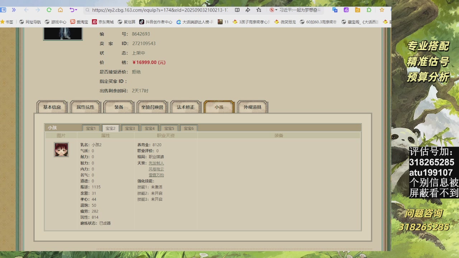Expand the undo-close history dropdown arrow

76,10
